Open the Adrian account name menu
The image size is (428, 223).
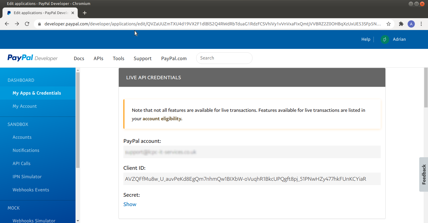click(x=399, y=39)
